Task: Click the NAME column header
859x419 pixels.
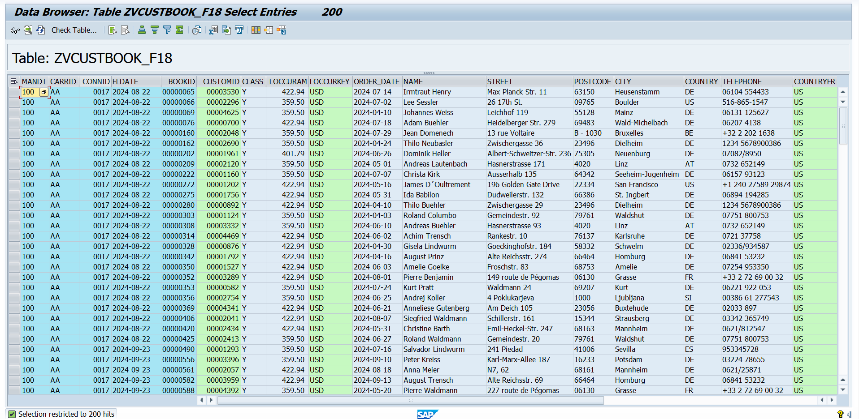Action: coord(444,81)
